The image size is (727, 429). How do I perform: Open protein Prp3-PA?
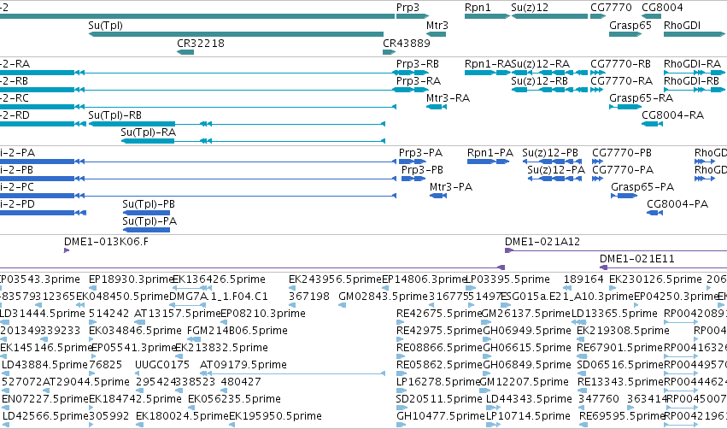pos(420,153)
